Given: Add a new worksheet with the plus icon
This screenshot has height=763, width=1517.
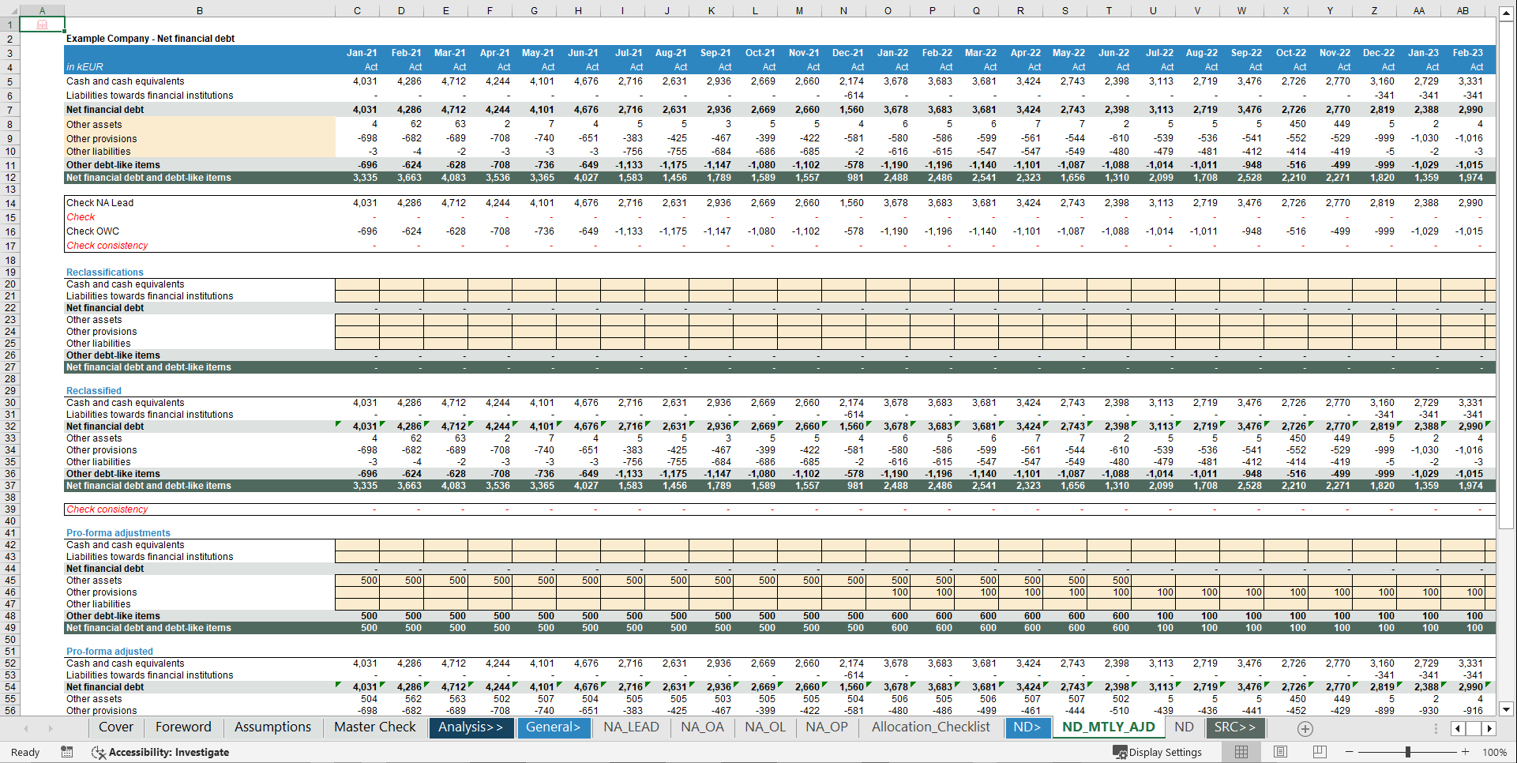Looking at the screenshot, I should tap(1305, 728).
